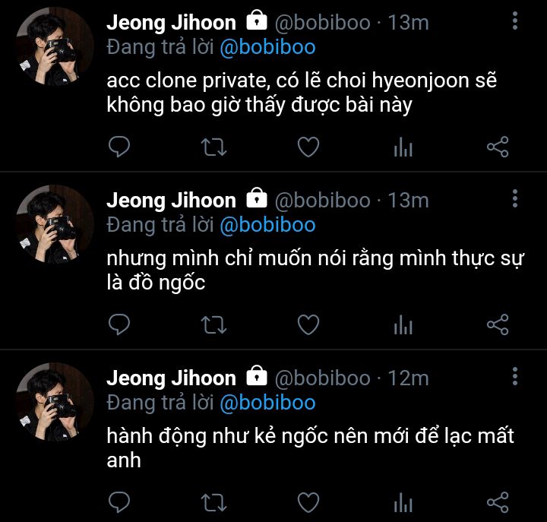Viewport: 547px width, 522px height.
Task: View analytics of 'là đồ ngốc' tweet
Action: click(x=403, y=324)
